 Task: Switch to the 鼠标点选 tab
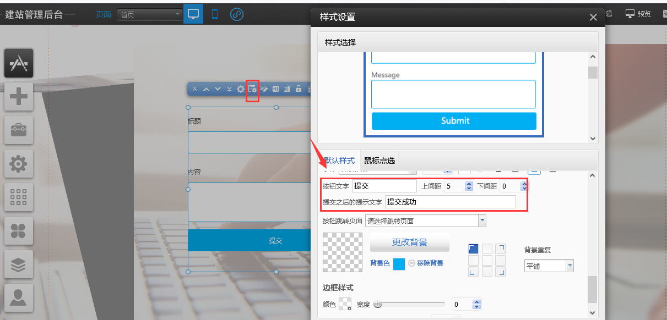[379, 161]
